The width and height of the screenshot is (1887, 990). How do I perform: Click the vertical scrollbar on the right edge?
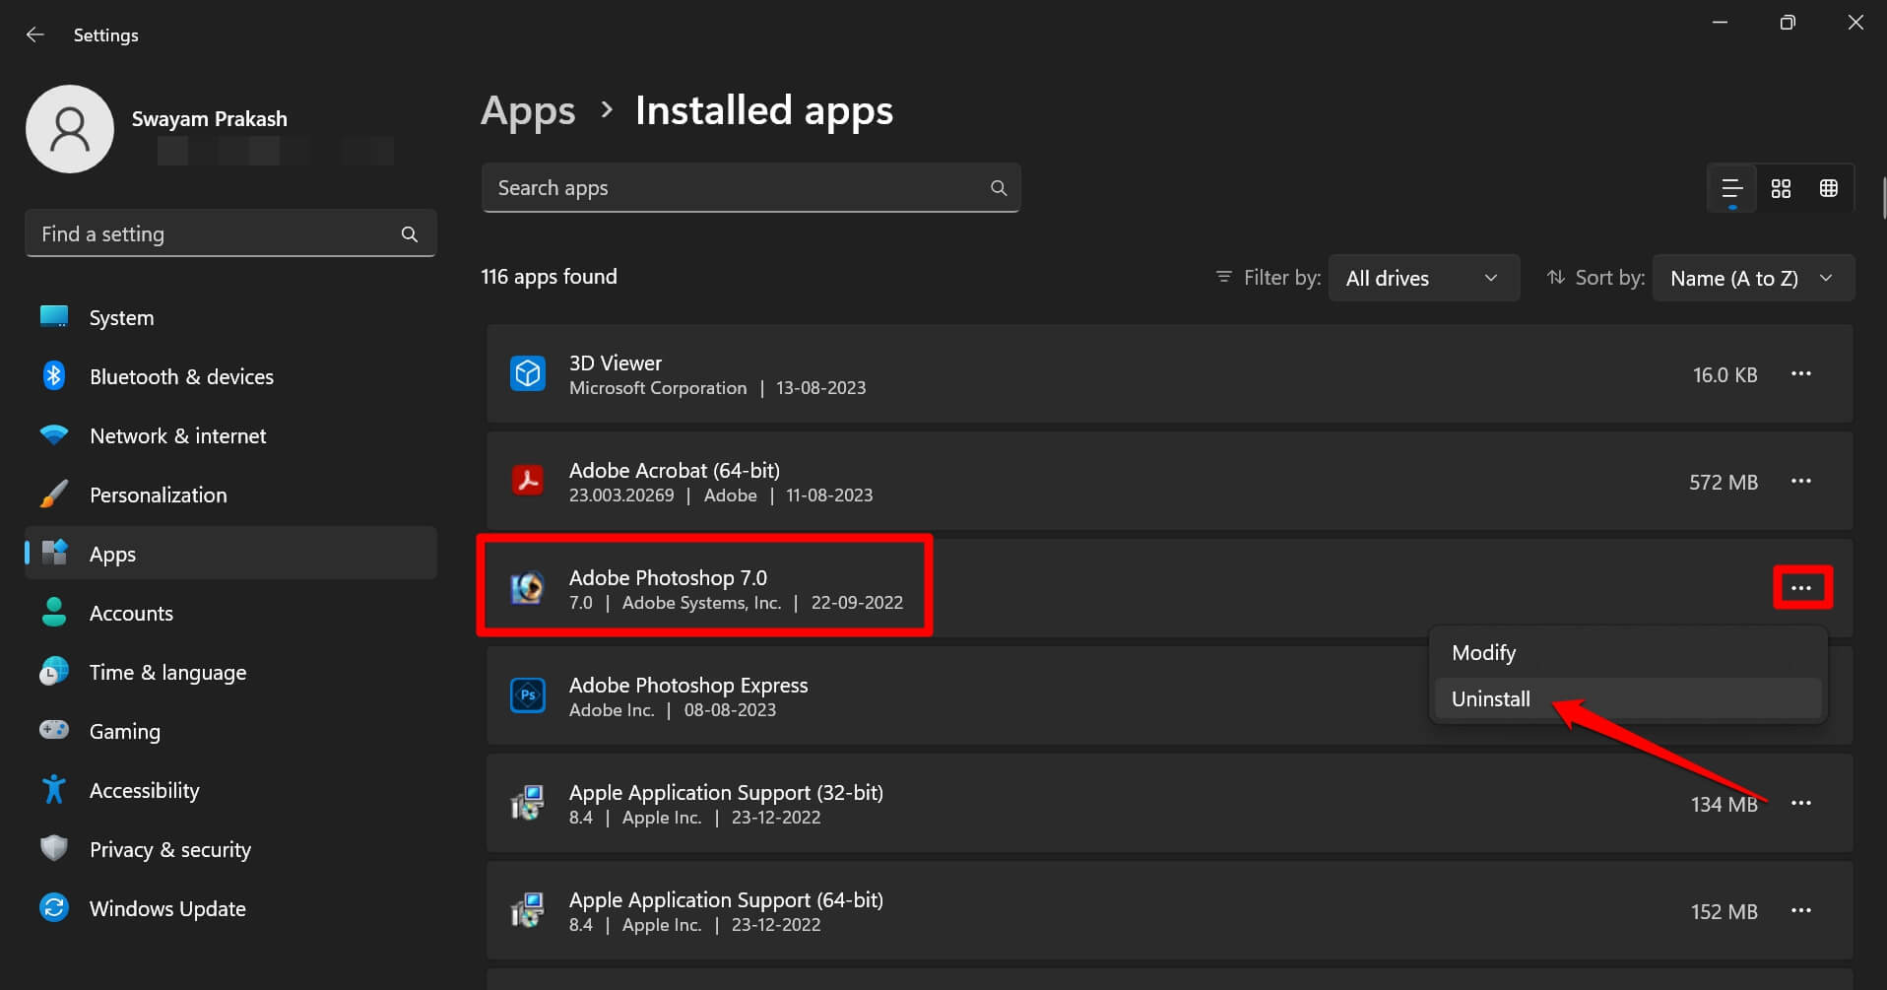[x=1883, y=197]
